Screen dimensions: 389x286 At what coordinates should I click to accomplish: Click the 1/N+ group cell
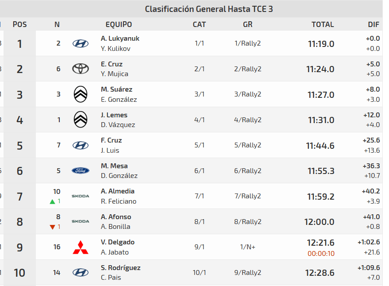[248, 247]
